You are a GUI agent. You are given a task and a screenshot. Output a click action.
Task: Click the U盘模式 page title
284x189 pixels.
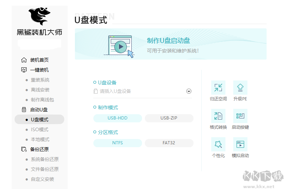pyautogui.click(x=91, y=20)
